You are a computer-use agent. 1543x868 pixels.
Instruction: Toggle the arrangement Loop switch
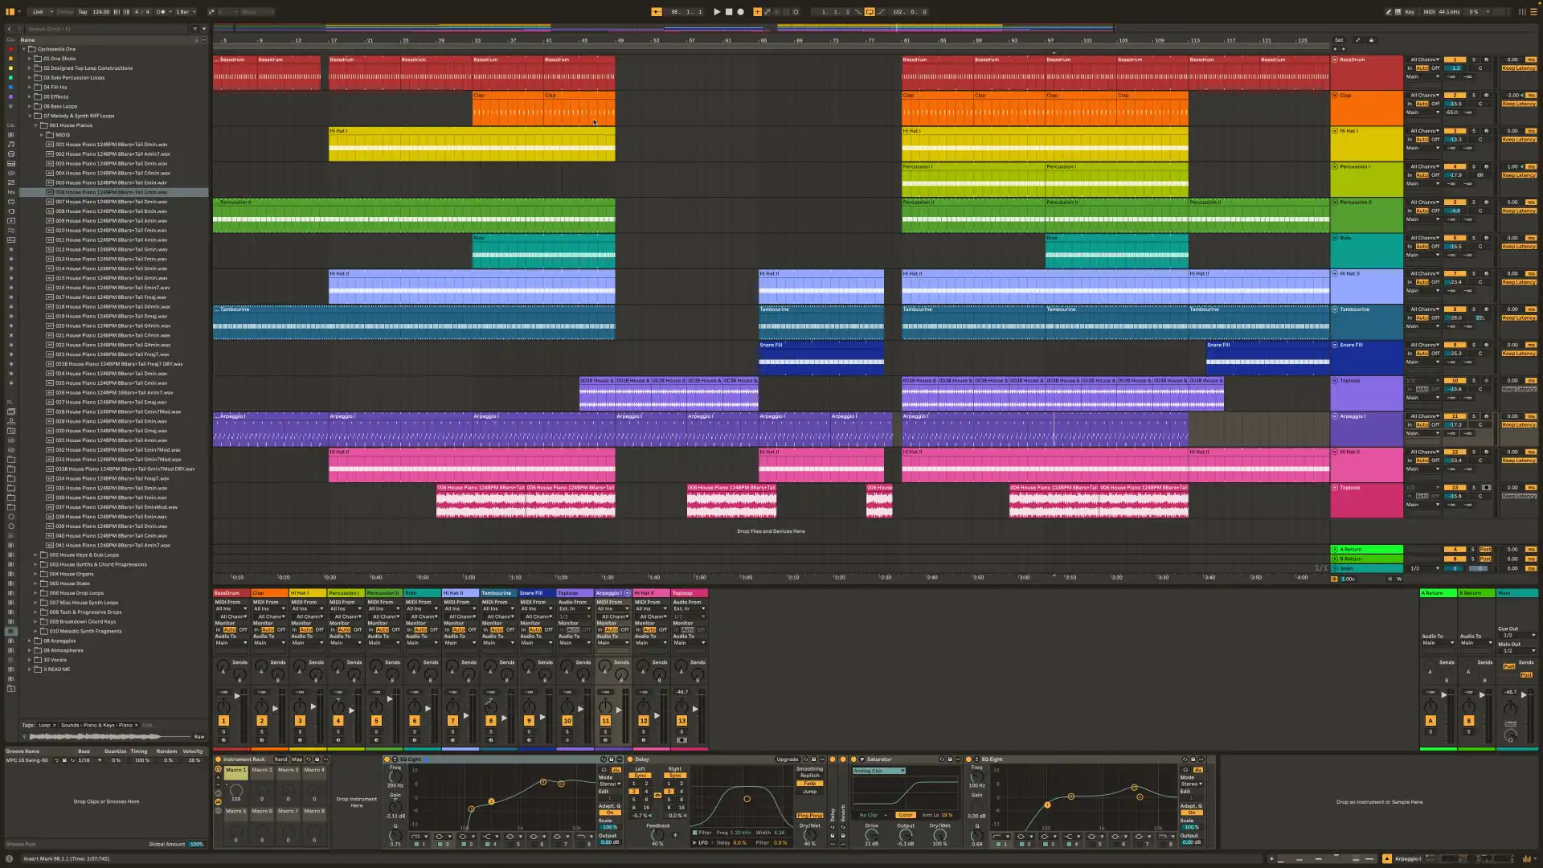point(870,12)
